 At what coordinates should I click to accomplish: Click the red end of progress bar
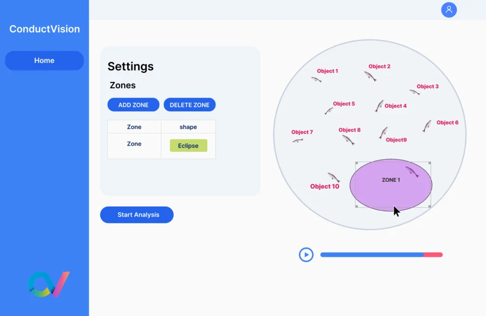433,255
